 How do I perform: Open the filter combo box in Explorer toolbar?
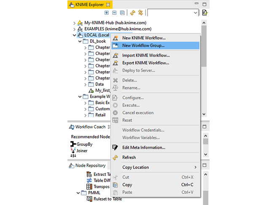(x=173, y=13)
